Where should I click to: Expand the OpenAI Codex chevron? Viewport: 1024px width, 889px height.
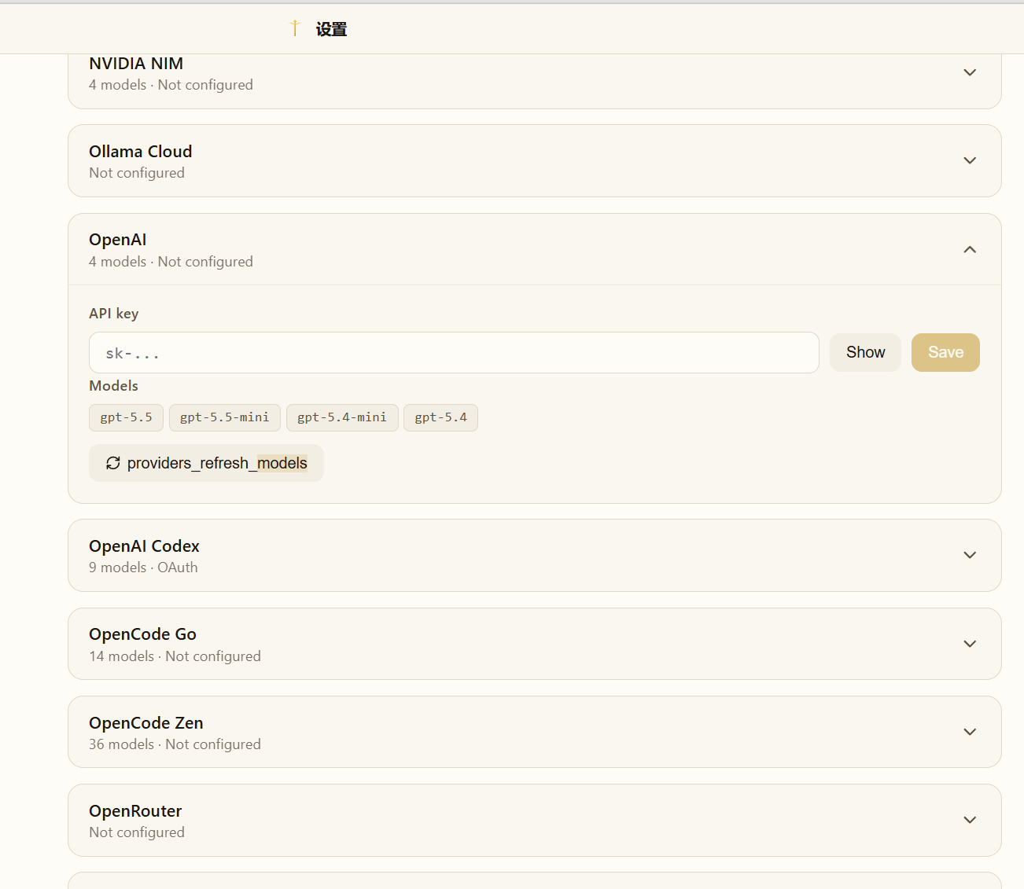click(970, 555)
